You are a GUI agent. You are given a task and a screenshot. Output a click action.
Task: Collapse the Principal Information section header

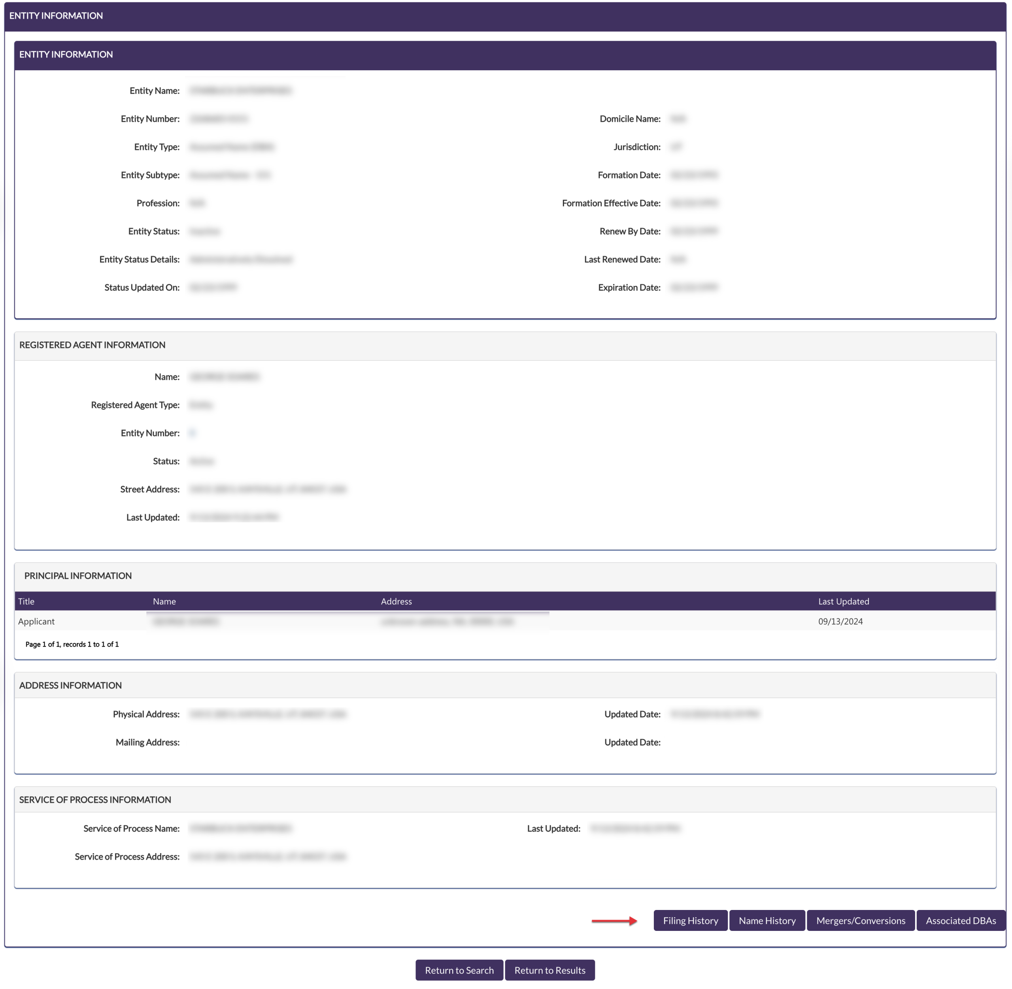[x=78, y=576]
